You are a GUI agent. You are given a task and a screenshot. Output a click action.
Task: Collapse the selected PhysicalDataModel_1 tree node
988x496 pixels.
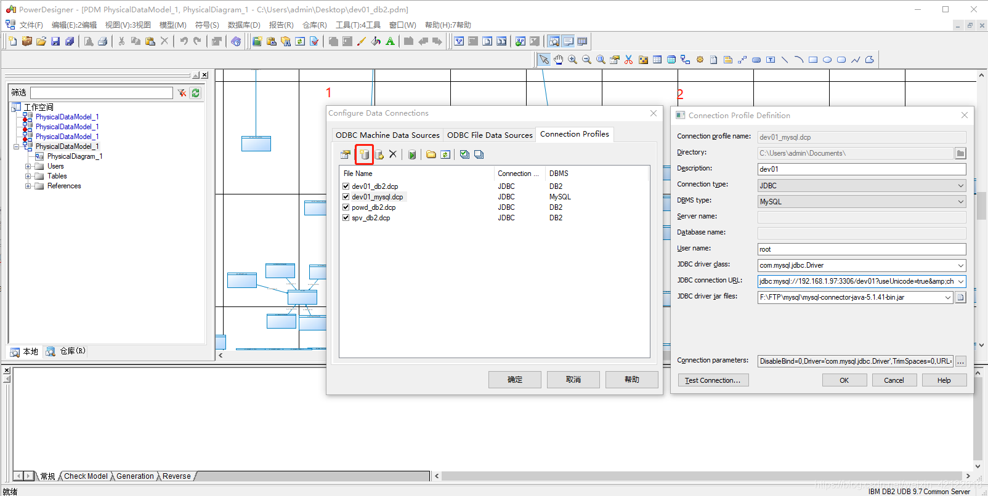(x=16, y=147)
